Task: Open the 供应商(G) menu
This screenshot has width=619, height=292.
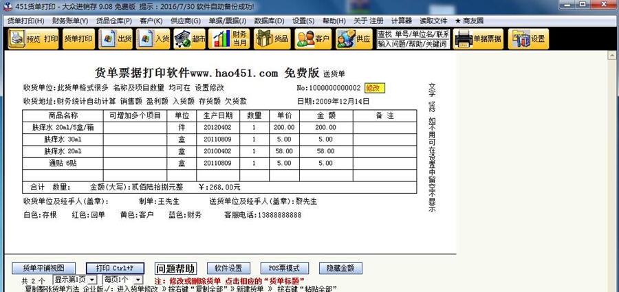Action: [x=186, y=21]
